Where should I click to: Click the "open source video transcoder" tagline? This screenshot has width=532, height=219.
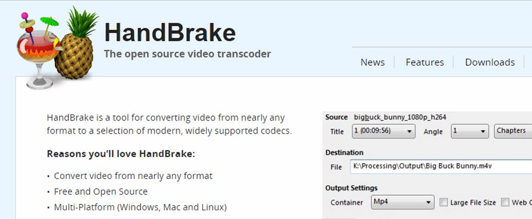pyautogui.click(x=188, y=54)
